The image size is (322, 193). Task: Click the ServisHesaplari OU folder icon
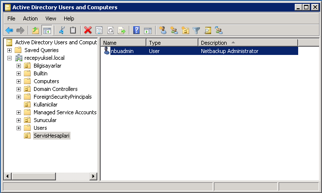(x=27, y=136)
